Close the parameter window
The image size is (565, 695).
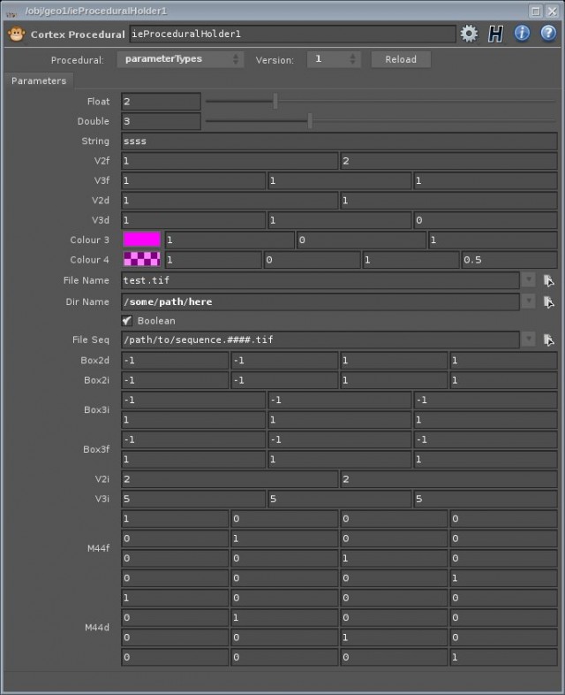point(552,11)
